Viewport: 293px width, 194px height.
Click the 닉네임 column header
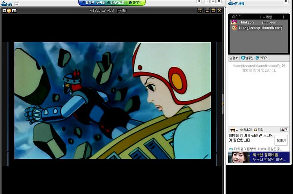point(267,17)
